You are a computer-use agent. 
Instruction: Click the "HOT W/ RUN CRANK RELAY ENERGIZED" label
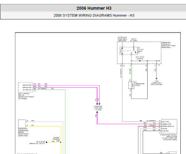(122, 39)
